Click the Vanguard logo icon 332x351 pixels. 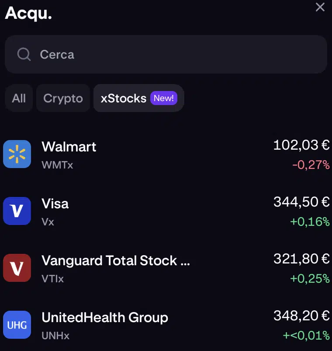point(17,268)
